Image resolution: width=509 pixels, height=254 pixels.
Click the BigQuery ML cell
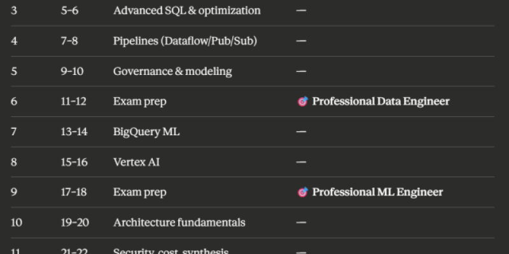point(146,132)
